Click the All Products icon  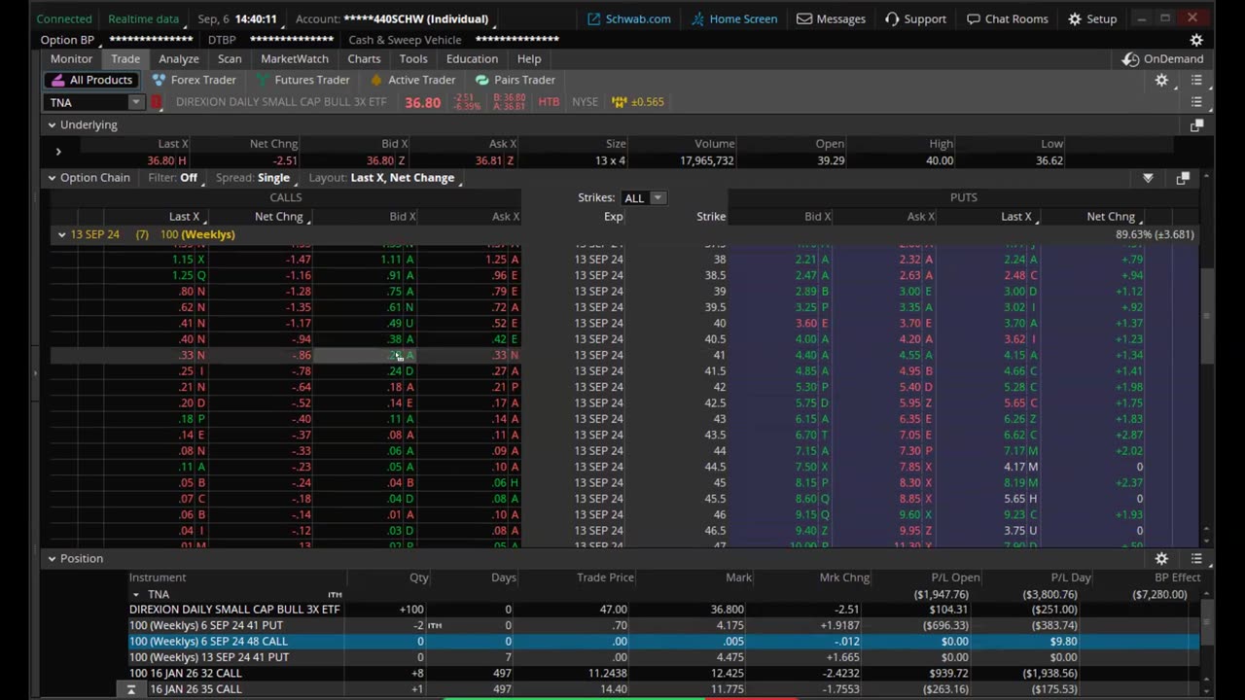click(57, 80)
